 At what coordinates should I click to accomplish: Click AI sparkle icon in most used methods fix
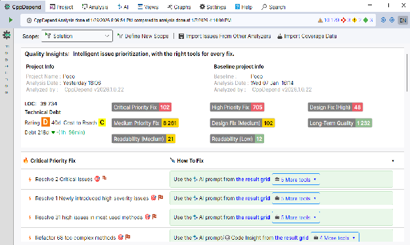195,217
